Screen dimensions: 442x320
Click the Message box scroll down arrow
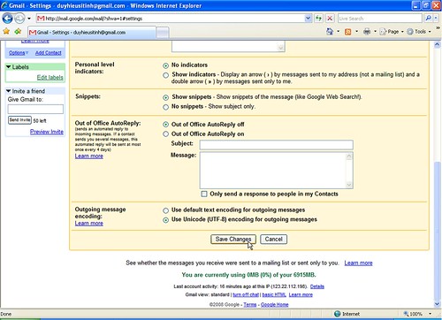point(349,185)
